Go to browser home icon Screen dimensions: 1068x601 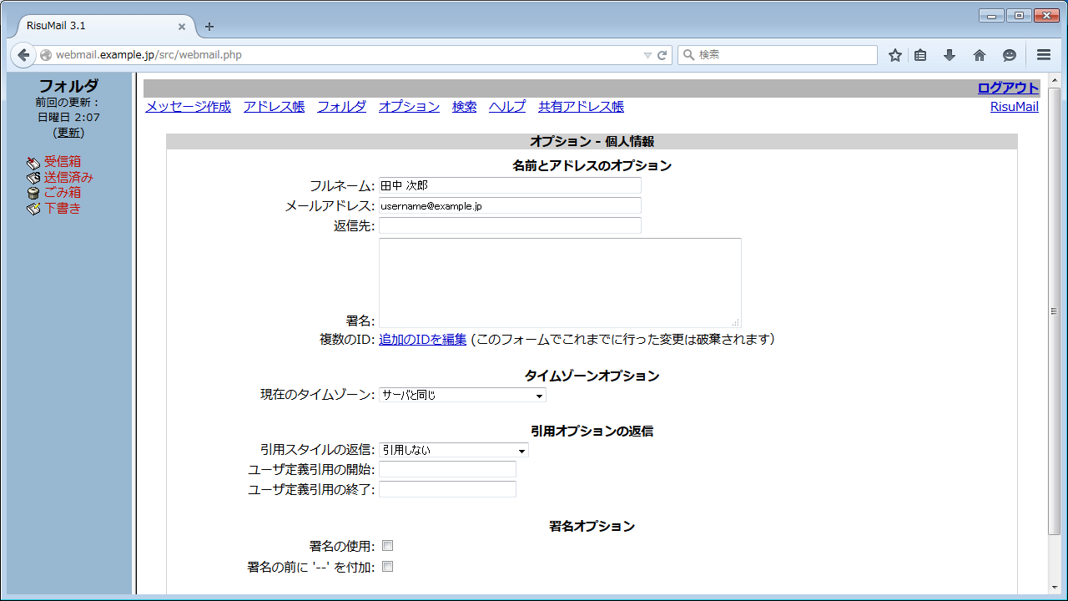tap(980, 55)
